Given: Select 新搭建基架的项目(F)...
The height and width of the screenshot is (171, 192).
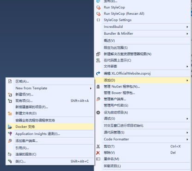Looking at the screenshot, I should pyautogui.click(x=32, y=107).
